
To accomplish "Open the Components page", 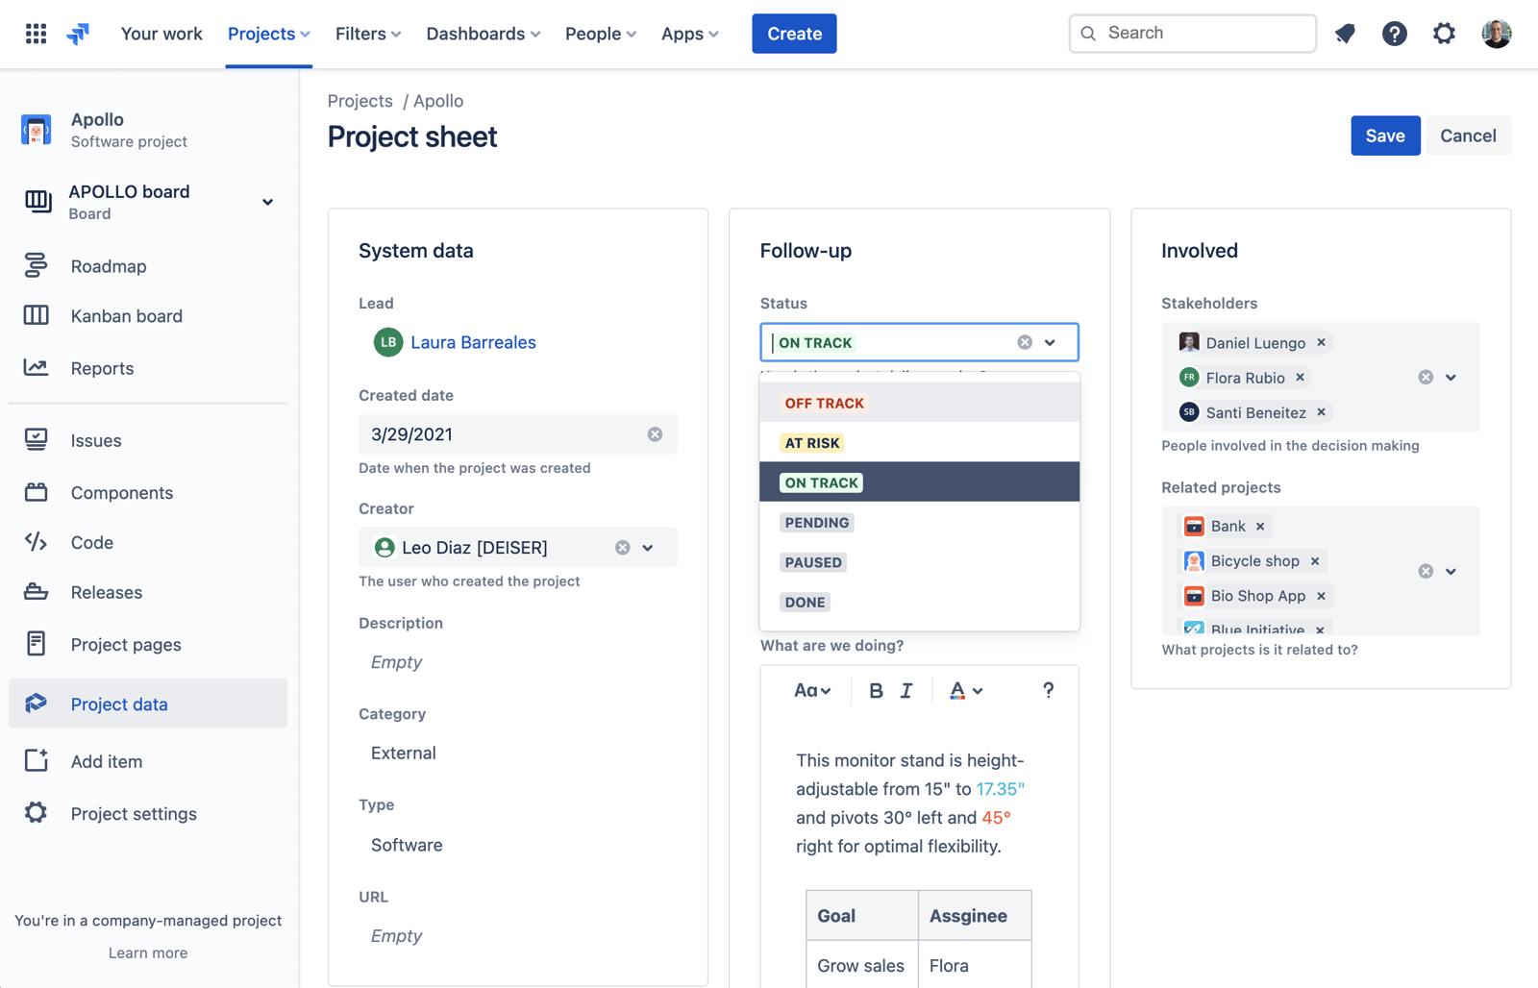I will (x=121, y=492).
